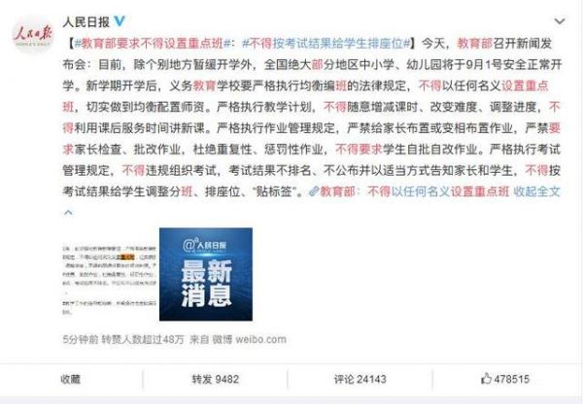Image resolution: width=583 pixels, height=404 pixels.
Task: Click the upward collapse chevron below text
Action: coord(68,213)
